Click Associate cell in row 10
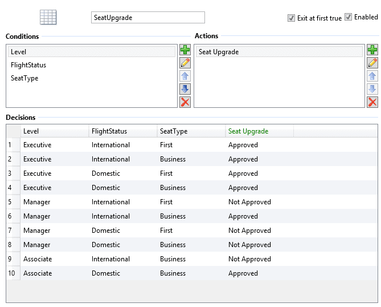 [38, 273]
